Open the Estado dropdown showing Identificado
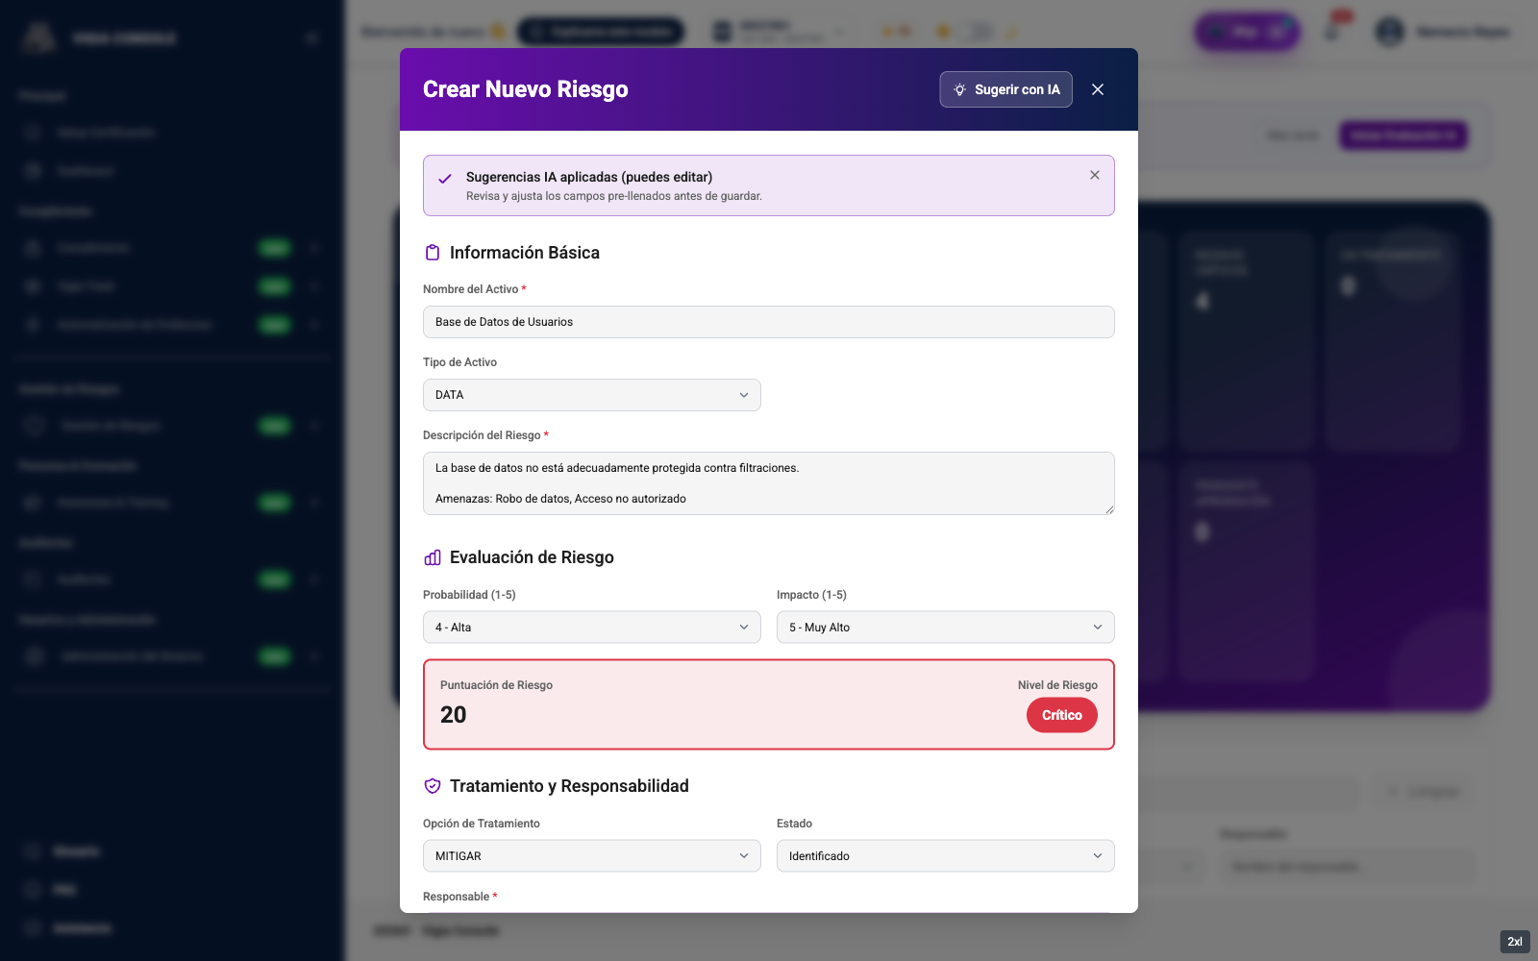The width and height of the screenshot is (1538, 961). pyautogui.click(x=946, y=856)
